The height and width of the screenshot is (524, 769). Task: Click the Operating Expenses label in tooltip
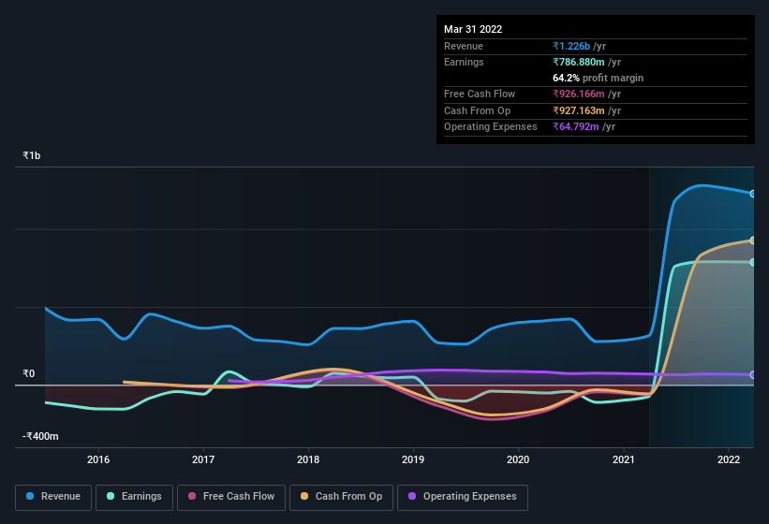coord(491,127)
